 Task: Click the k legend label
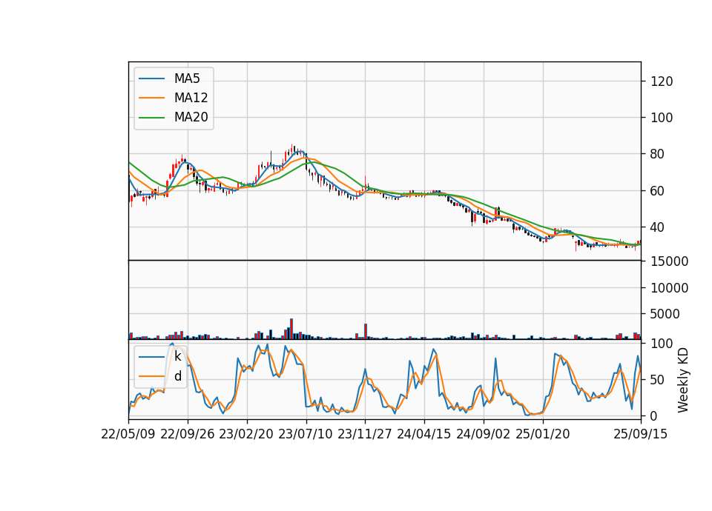[177, 356]
